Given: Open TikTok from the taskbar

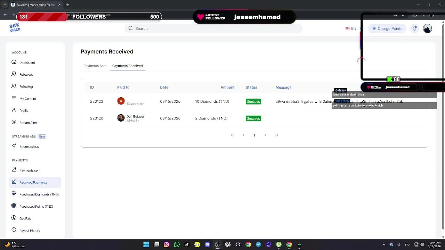Looking at the screenshot, I should [187, 244].
